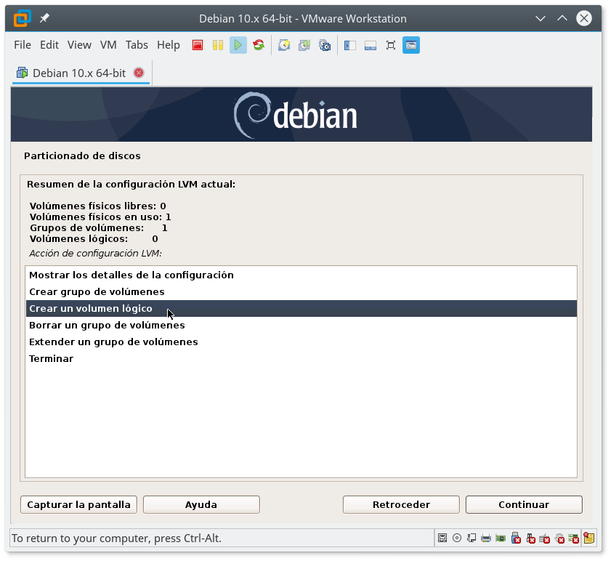Select Crear grupo de volúmenes
Viewport: 611px width, 561px height.
(x=302, y=292)
